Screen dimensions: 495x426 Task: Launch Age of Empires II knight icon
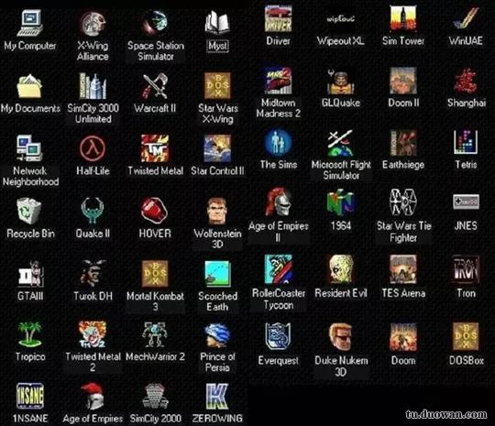pos(278,202)
